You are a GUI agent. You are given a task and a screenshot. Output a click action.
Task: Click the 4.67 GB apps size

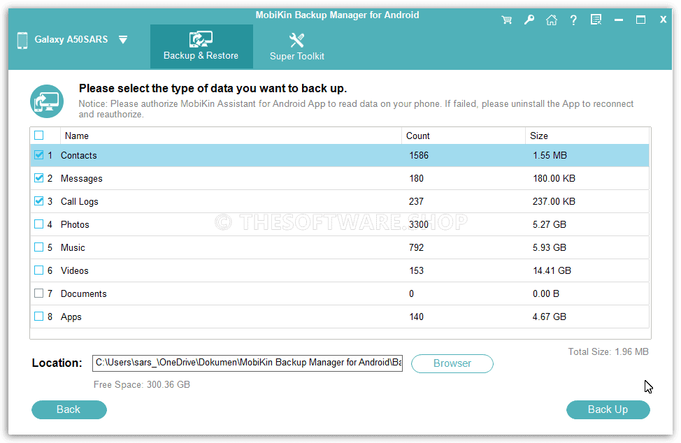(550, 317)
